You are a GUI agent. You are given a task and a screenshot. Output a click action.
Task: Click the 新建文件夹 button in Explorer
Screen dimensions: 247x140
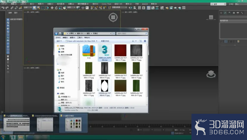coord(105,41)
